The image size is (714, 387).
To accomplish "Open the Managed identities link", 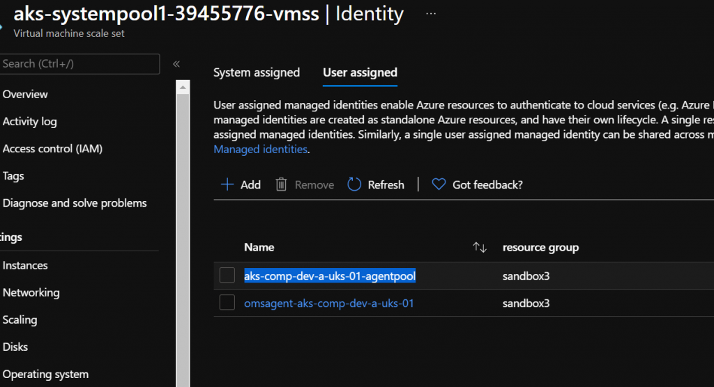I will [260, 149].
